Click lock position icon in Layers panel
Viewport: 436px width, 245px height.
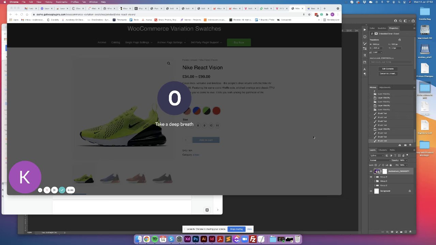383,165
